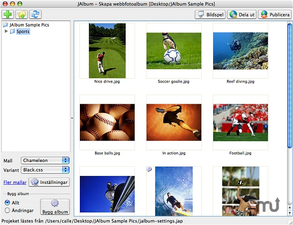Click the Nice drive.jpg file name

[107, 82]
